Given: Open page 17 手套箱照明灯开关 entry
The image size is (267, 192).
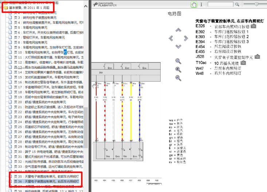Looking at the screenshot, I should 48,87.
